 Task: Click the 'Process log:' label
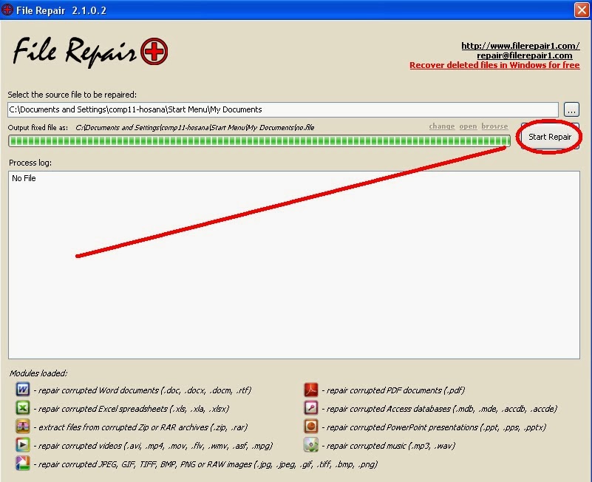(30, 163)
